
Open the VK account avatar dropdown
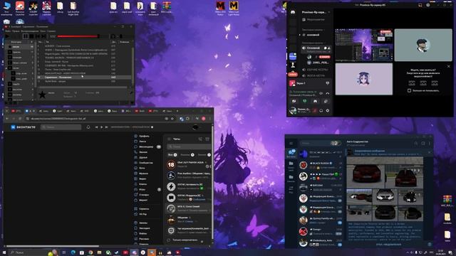[x=197, y=127]
